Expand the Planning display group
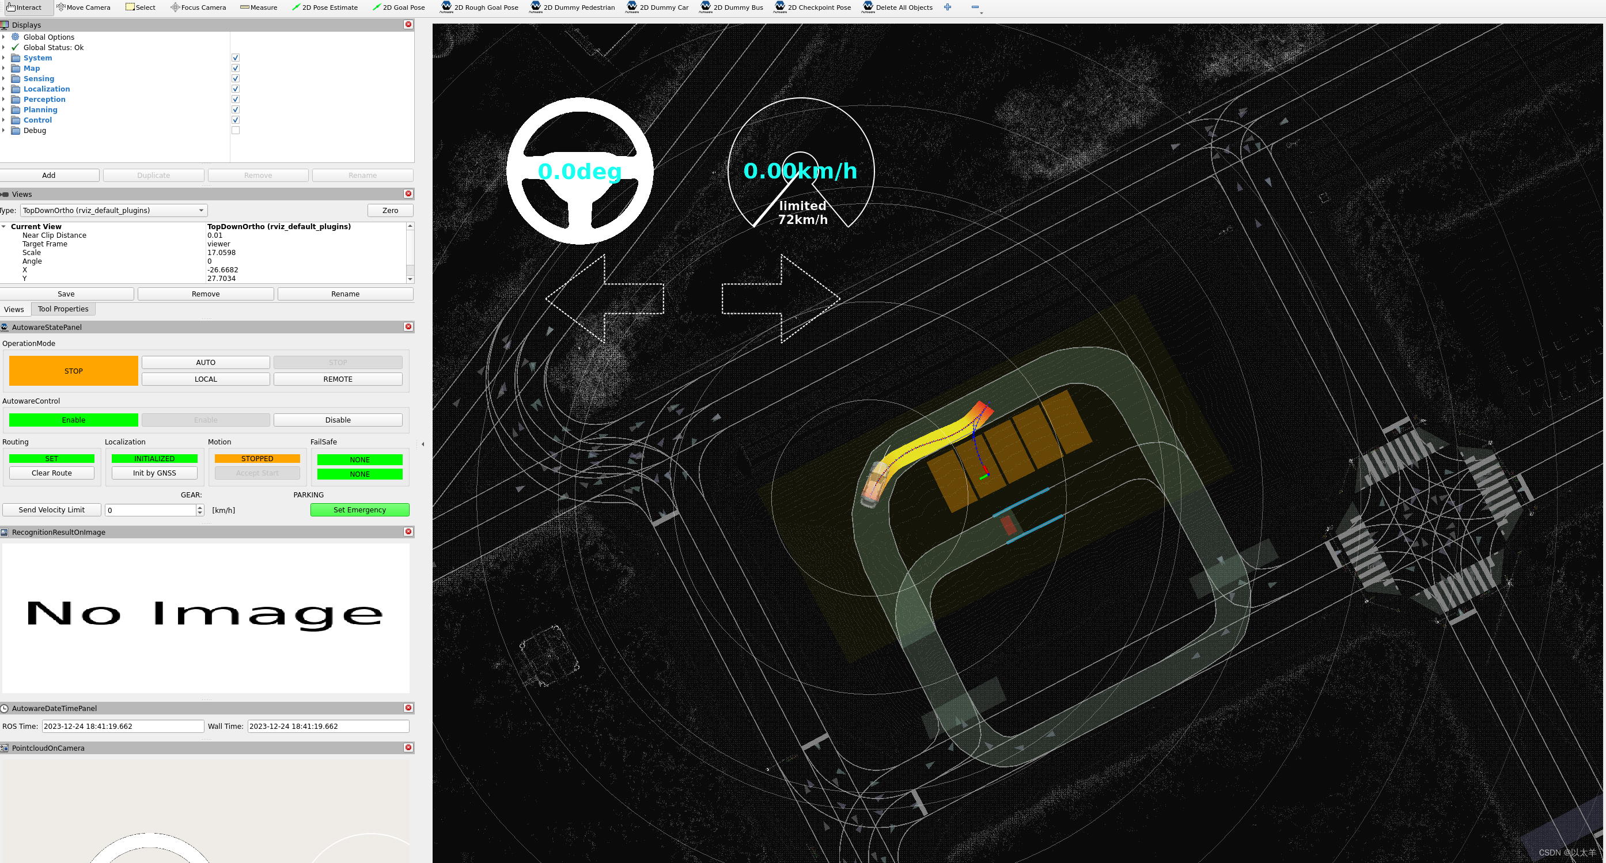Screen dimensions: 1606x863 pyautogui.click(x=3, y=109)
